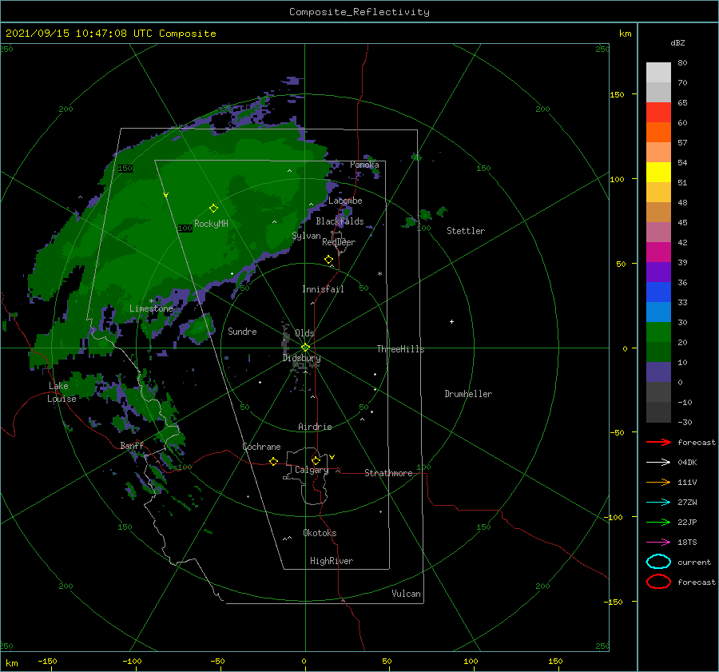Click yellow diamond marker near RockyMH
Viewport: 719px width, 672px height.
tap(213, 209)
